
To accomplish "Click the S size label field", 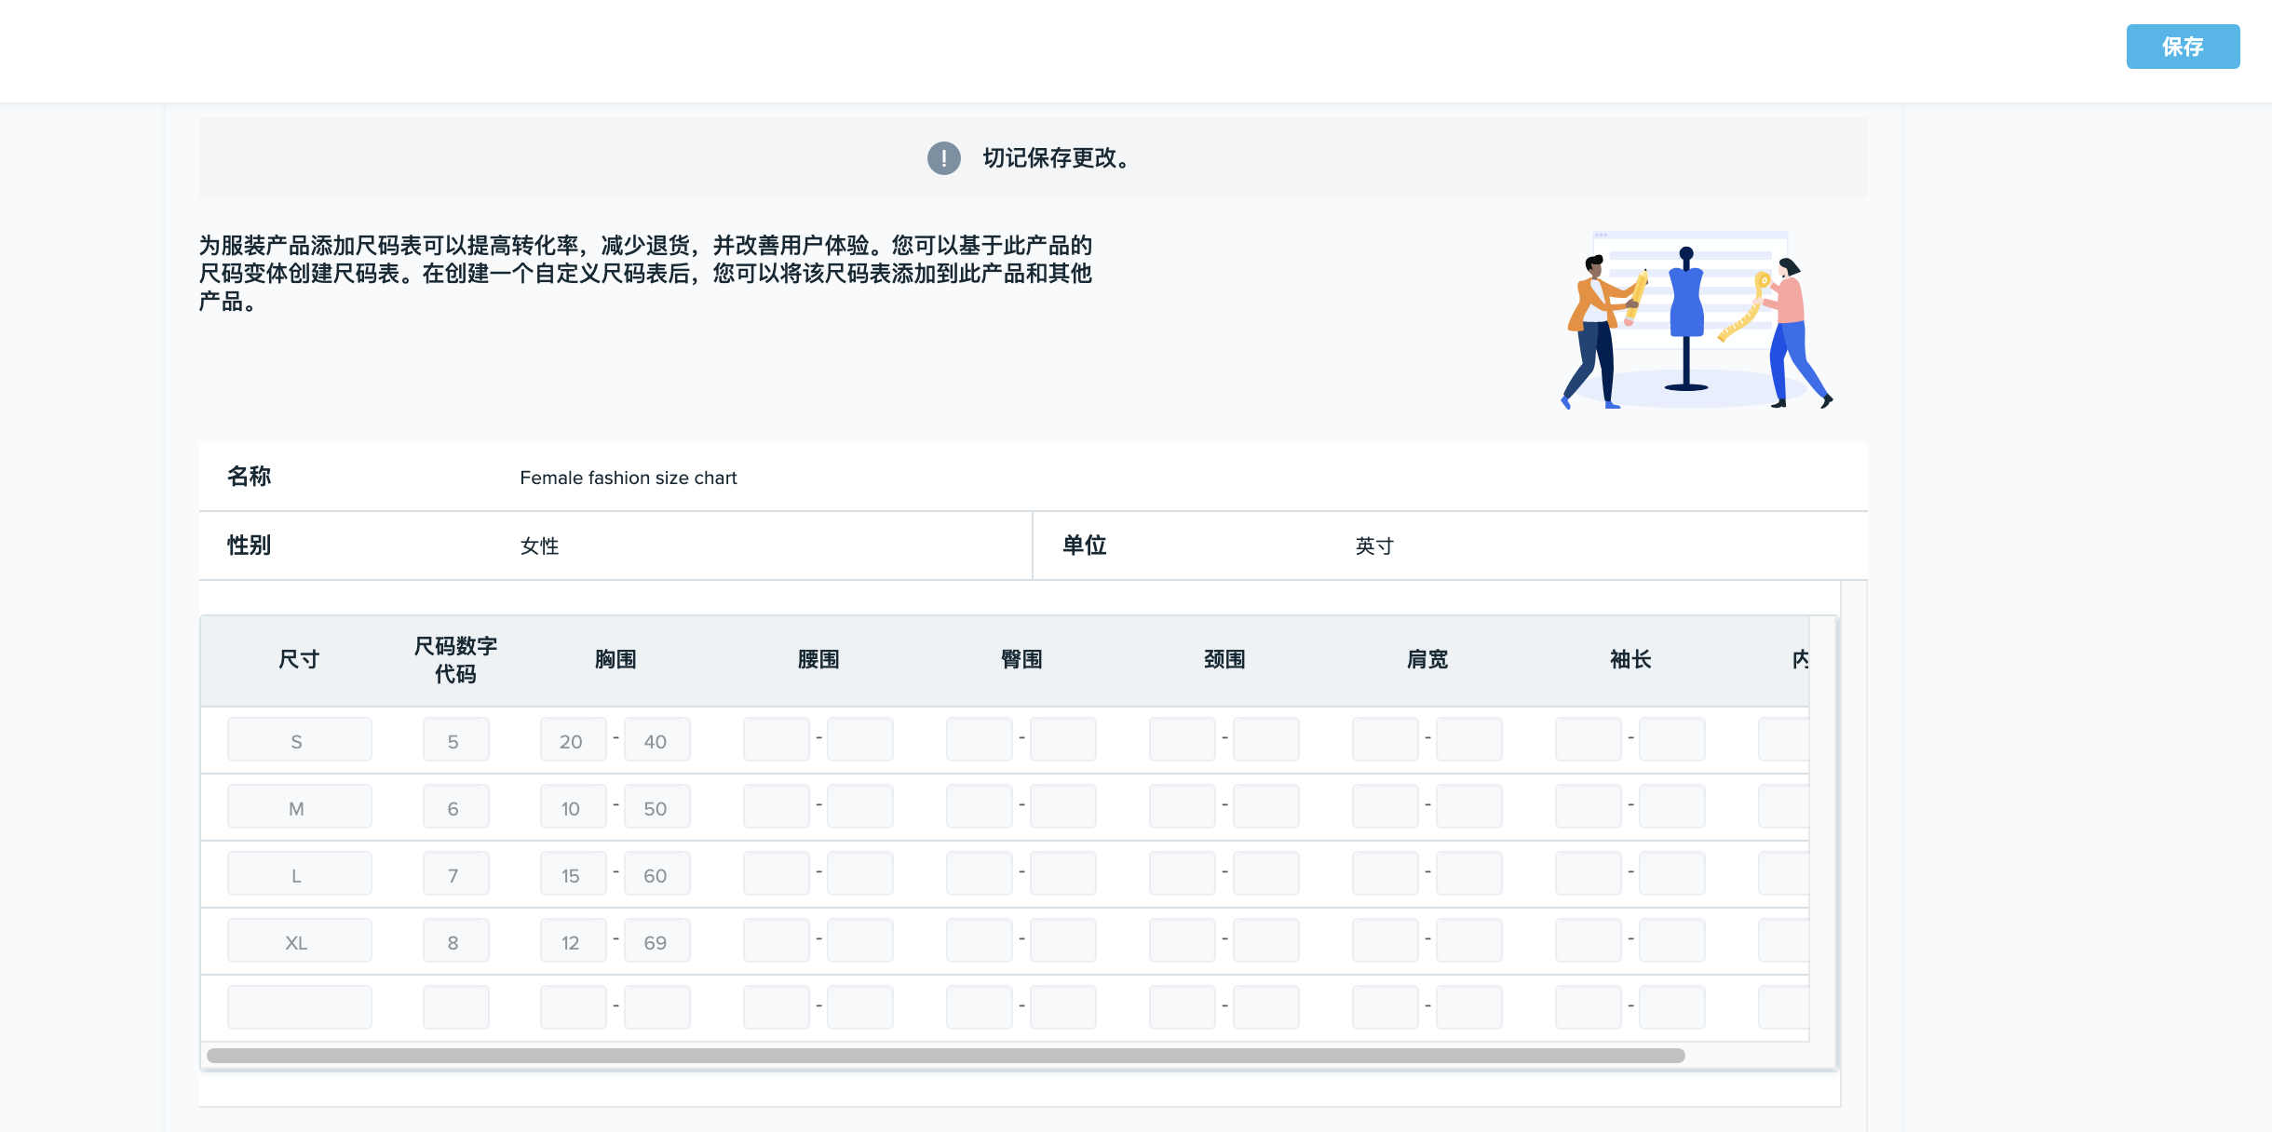I will point(299,738).
